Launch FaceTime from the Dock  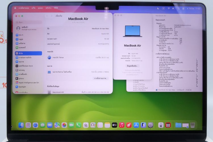pyautogui.click(x=72, y=125)
